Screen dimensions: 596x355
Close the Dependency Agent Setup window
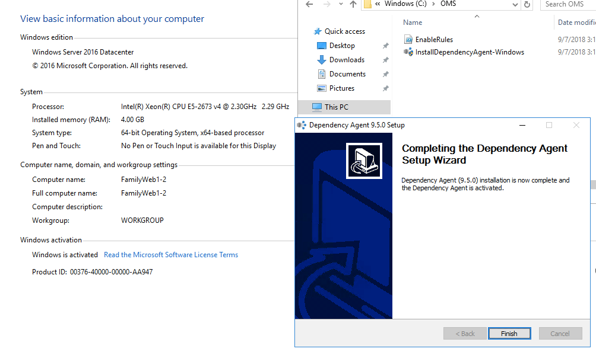point(576,125)
